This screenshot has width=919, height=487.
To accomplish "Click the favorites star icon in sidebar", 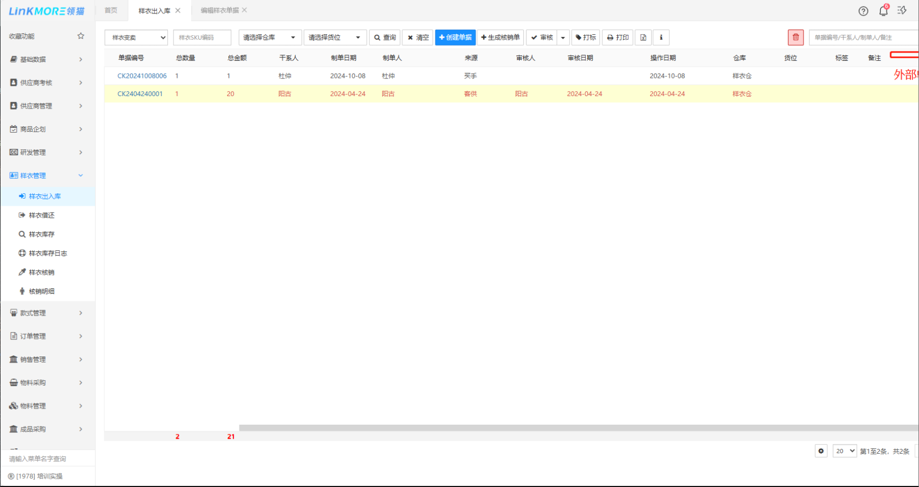I will coord(81,36).
